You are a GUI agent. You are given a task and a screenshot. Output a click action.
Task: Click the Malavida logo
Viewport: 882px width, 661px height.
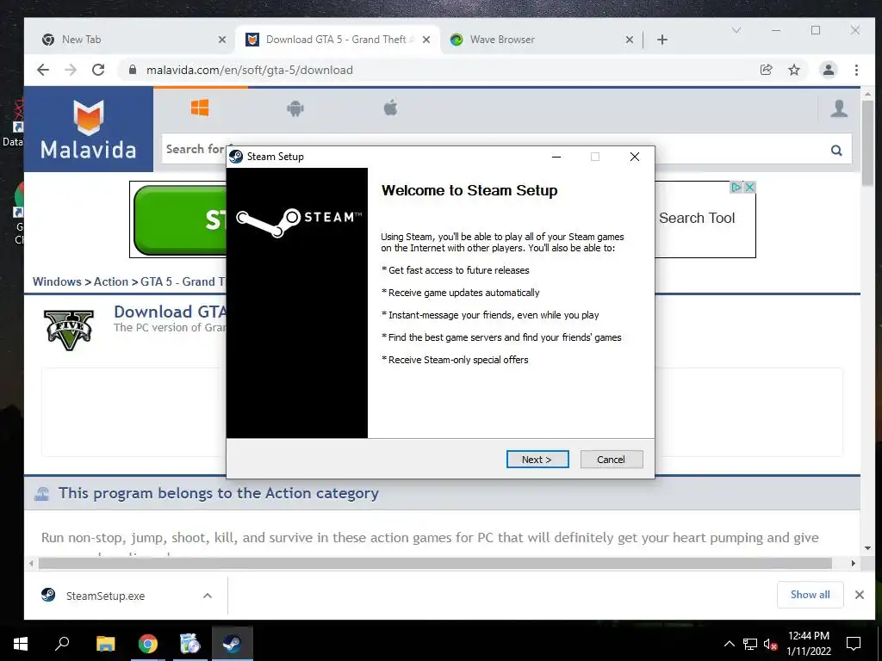coord(89,129)
